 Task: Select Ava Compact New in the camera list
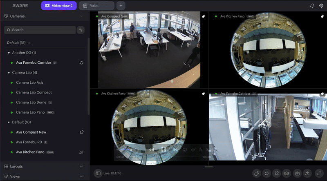(31, 132)
